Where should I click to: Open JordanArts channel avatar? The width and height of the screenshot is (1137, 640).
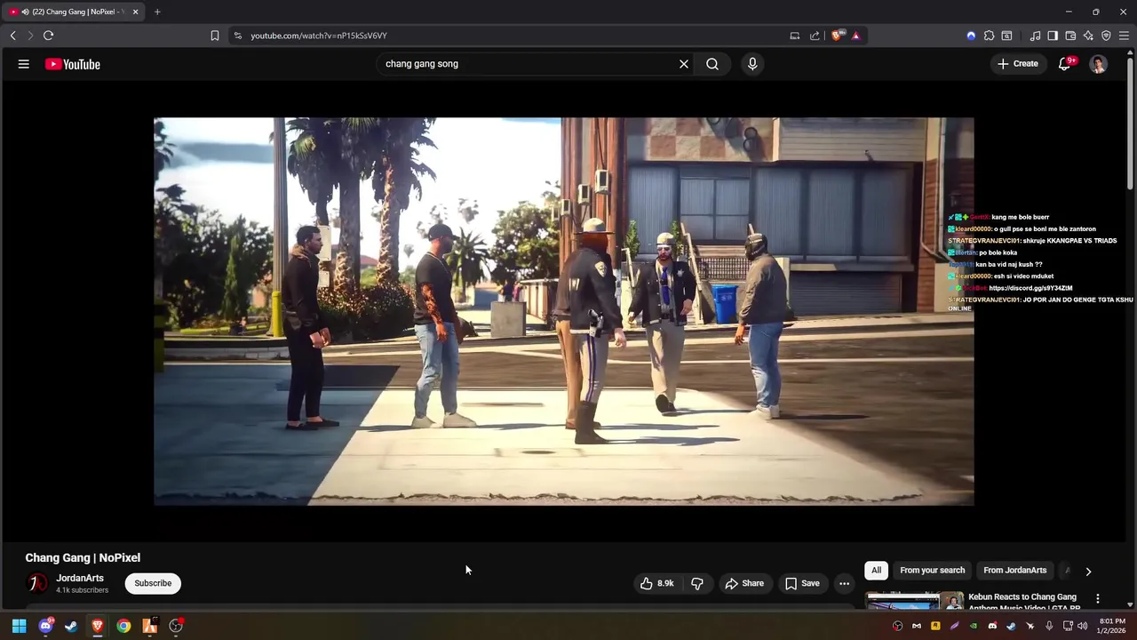(x=37, y=583)
